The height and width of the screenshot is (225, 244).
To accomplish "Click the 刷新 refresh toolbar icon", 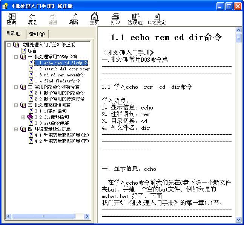I will pos(74,16).
